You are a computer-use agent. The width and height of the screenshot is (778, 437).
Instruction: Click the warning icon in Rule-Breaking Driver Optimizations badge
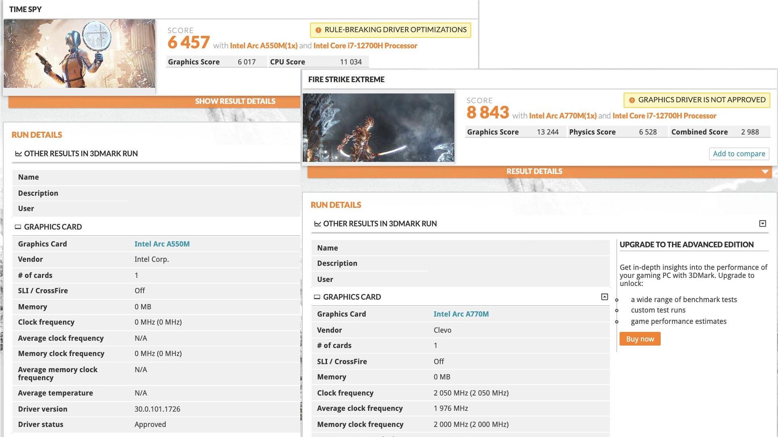click(x=318, y=30)
